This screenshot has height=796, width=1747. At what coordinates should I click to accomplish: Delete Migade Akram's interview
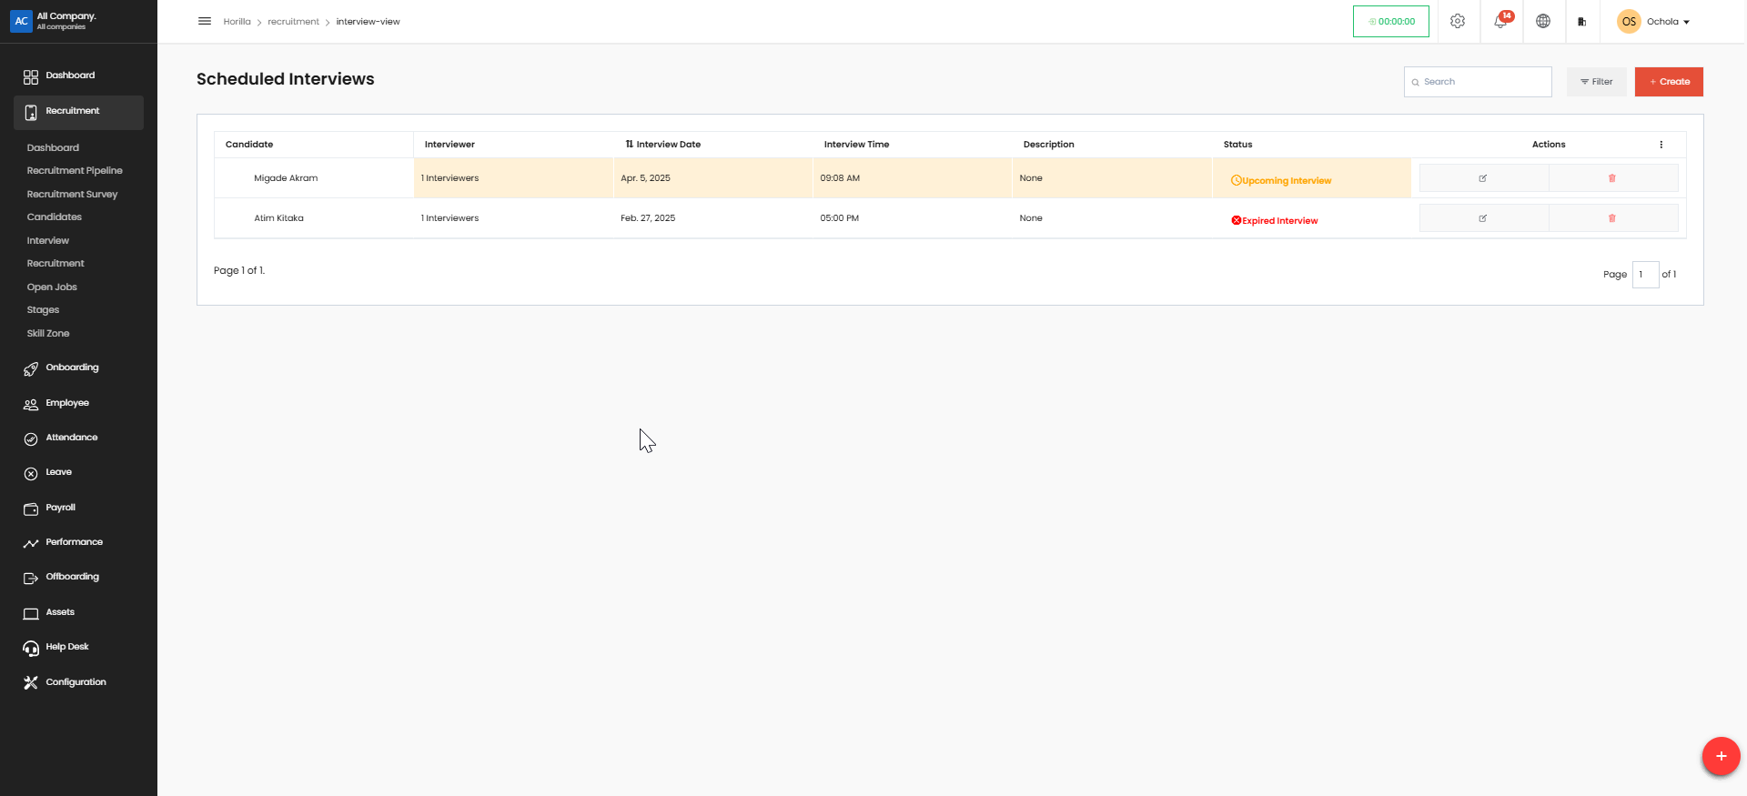point(1612,178)
